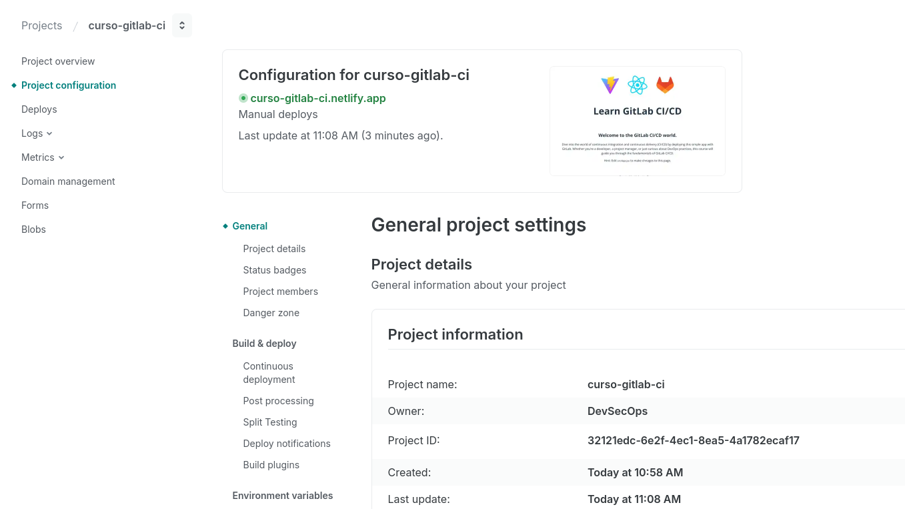Open the project switcher next to curso-gitlab-ci
Viewport: 905px width, 509px height.
click(181, 25)
